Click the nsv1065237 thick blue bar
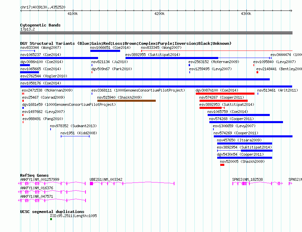The height and width of the screenshot is (232, 302). click(59, 58)
